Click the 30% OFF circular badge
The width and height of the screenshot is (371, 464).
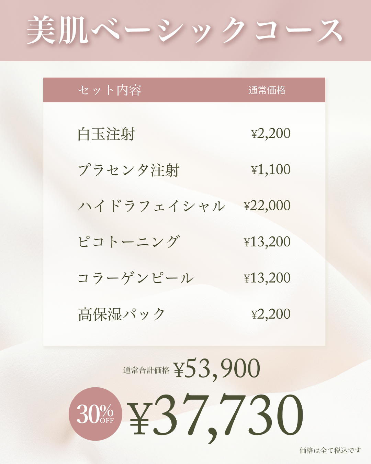coord(95,414)
